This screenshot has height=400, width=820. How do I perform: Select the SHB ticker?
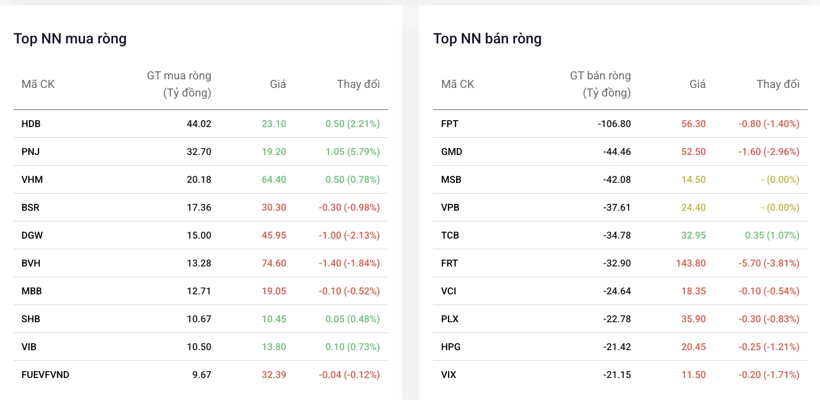[x=31, y=319]
